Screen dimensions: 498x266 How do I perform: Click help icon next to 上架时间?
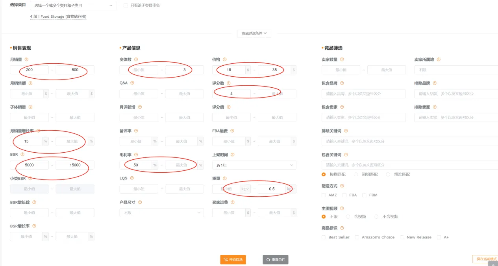[232, 155]
